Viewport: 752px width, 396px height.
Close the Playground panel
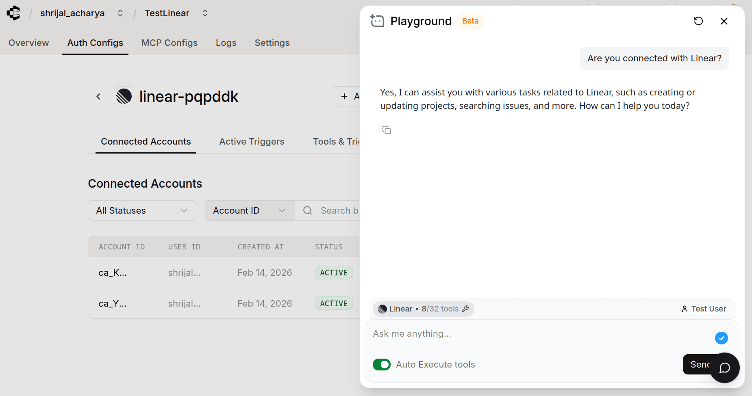pos(724,21)
